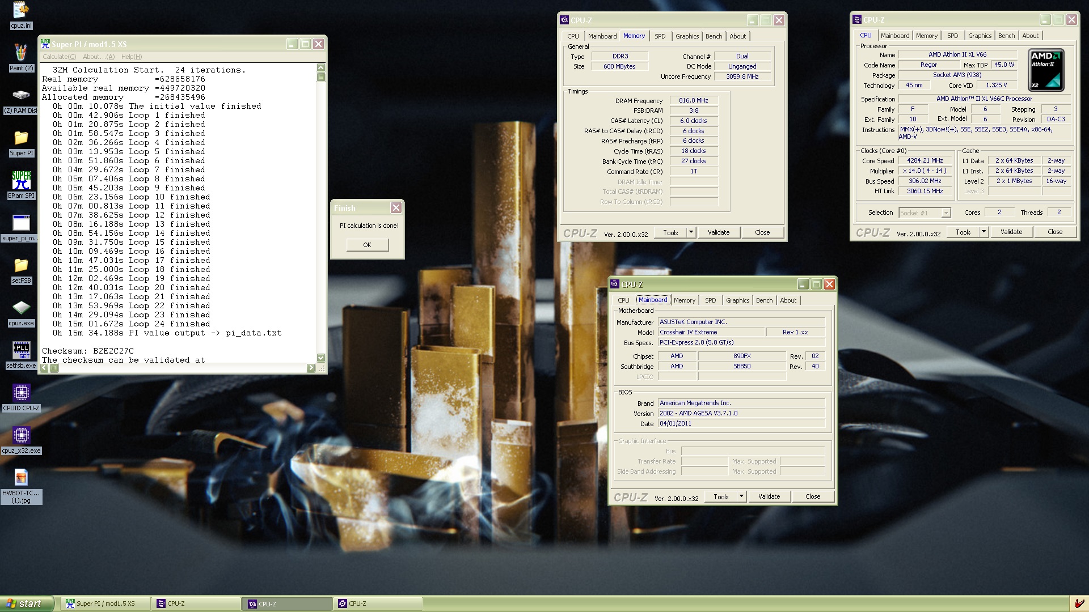This screenshot has width=1089, height=612.
Task: Open Calculate menu in Super PI
Action: pyautogui.click(x=59, y=57)
